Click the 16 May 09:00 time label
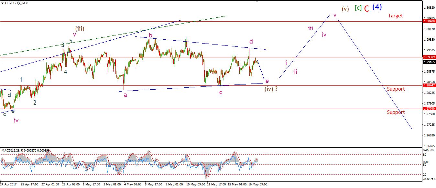The width and height of the screenshot is (436, 188). coord(258,185)
